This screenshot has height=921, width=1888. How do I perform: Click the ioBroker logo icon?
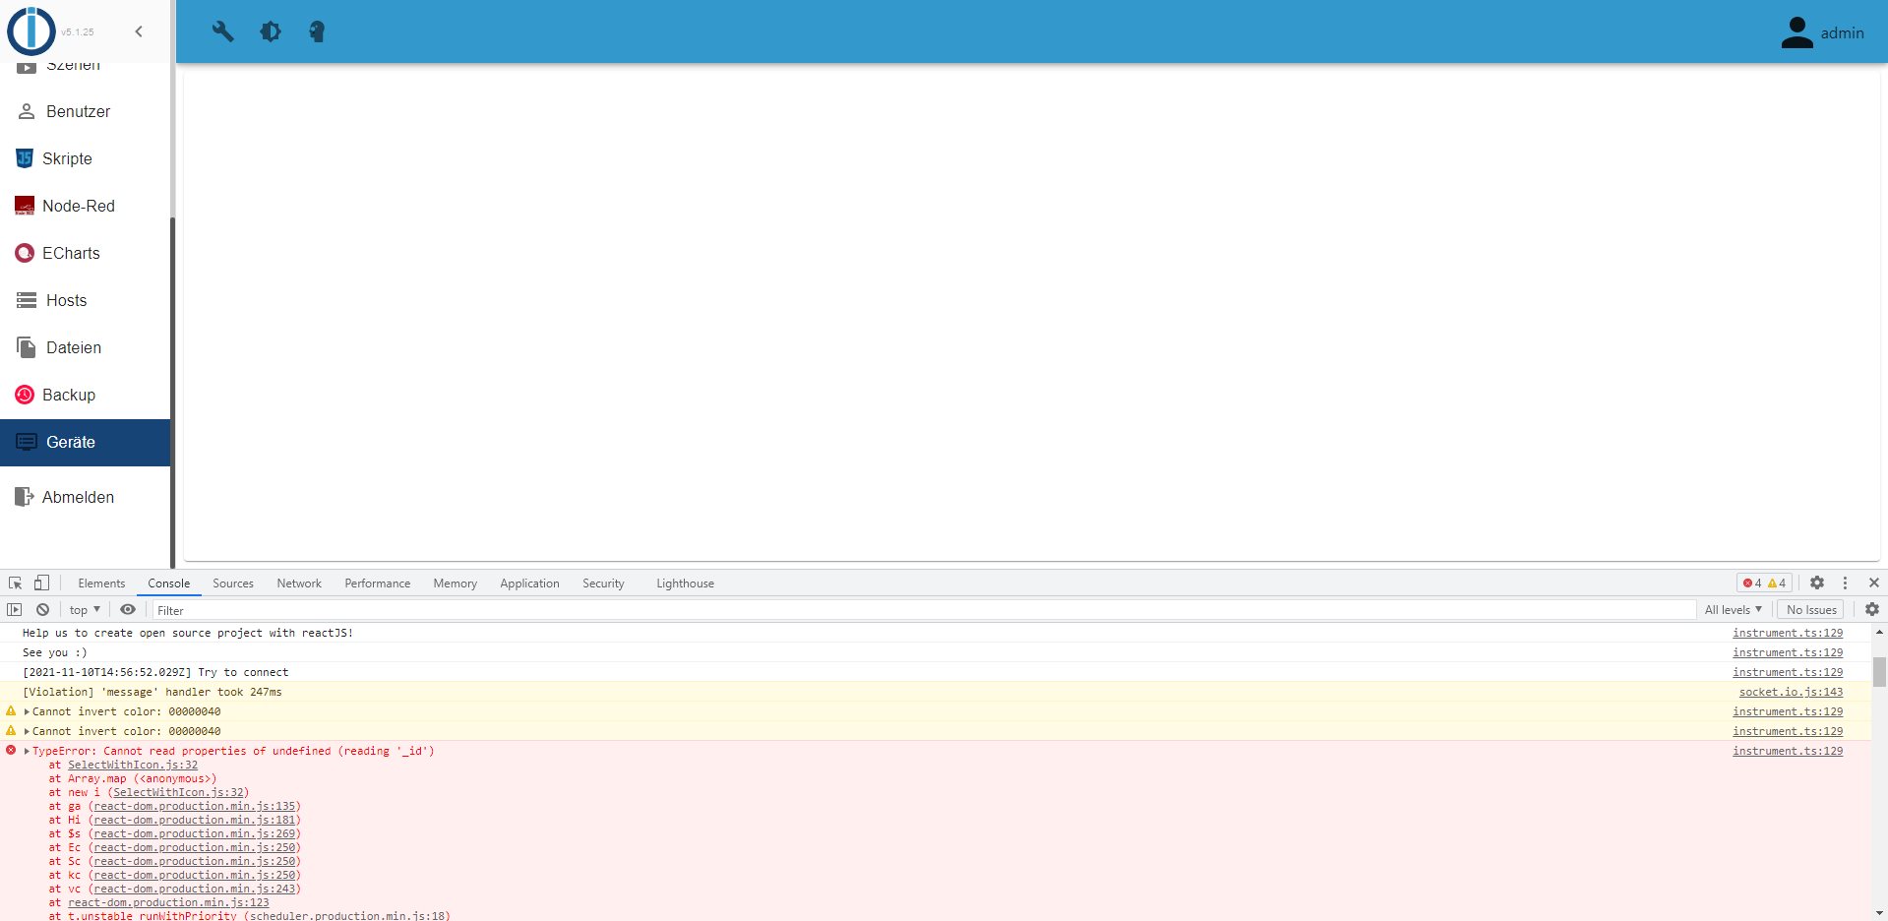pos(31,31)
